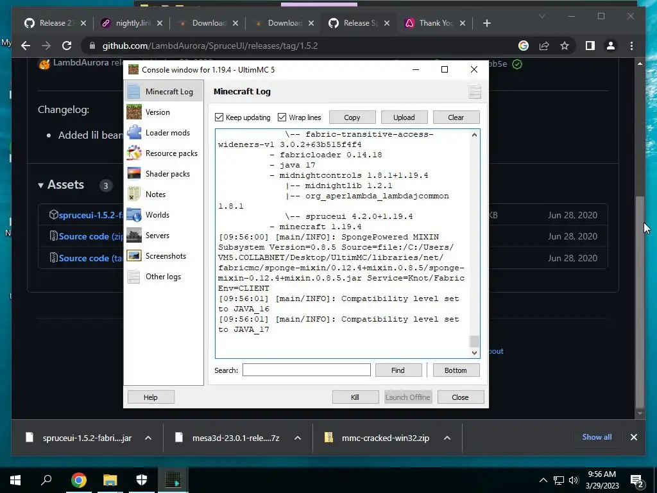657x493 pixels.
Task: Open Windows Security from the taskbar
Action: [x=142, y=480]
